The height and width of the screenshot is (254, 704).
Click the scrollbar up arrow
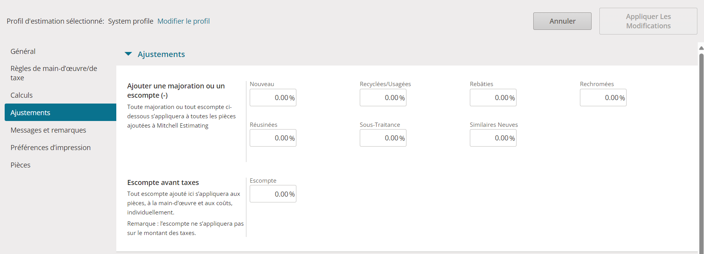click(701, 48)
